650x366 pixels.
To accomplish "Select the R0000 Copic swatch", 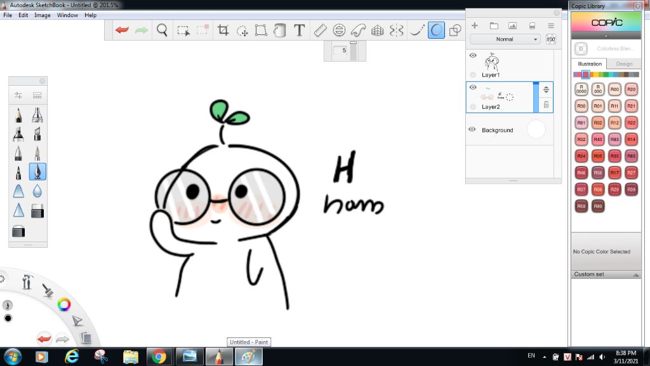I will pyautogui.click(x=581, y=89).
